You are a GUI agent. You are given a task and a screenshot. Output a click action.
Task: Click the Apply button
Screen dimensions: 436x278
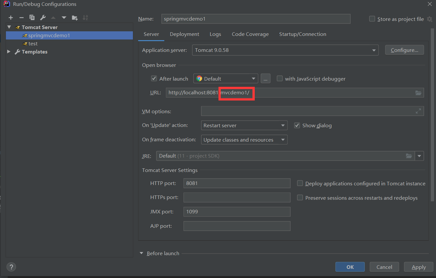419,267
